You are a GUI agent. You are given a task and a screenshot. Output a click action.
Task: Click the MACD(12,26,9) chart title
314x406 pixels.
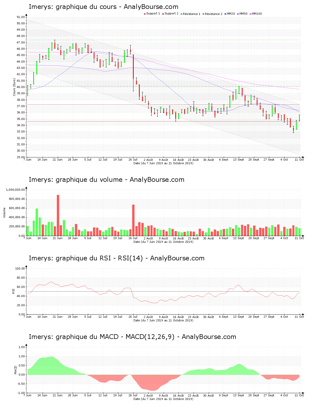(x=132, y=337)
